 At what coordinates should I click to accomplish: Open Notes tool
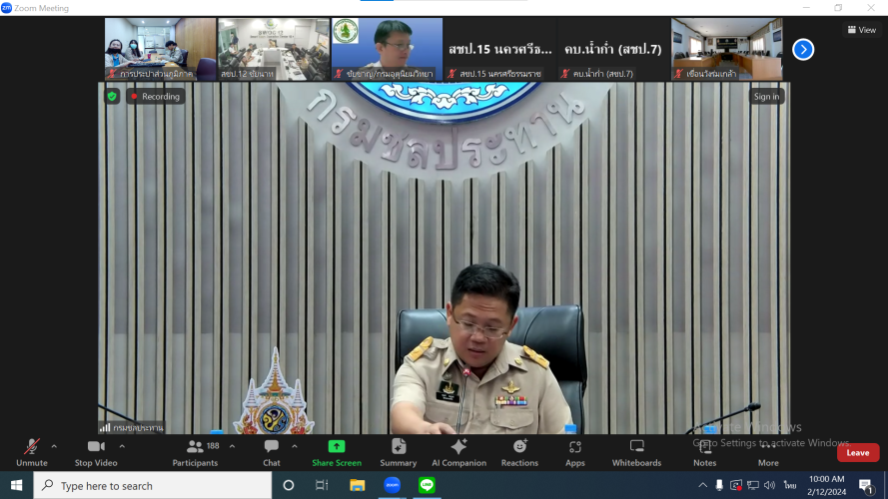705,452
